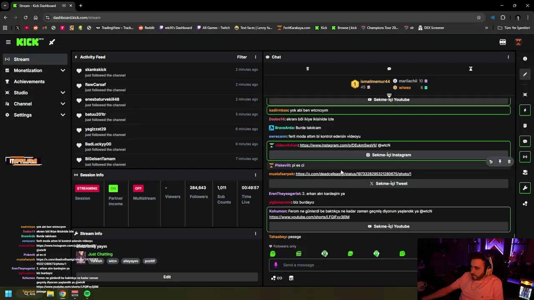534x300 pixels.
Task: Toggle the wrench widget in right sidebar
Action: click(525, 188)
